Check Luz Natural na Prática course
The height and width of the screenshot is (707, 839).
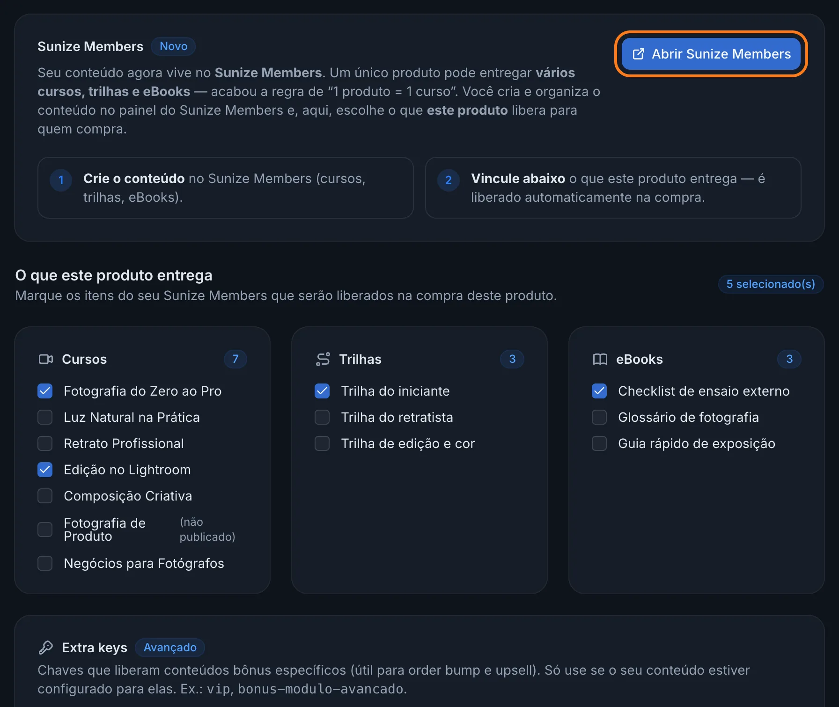45,417
